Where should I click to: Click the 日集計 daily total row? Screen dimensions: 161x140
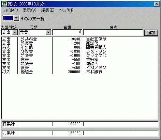(x=80, y=124)
